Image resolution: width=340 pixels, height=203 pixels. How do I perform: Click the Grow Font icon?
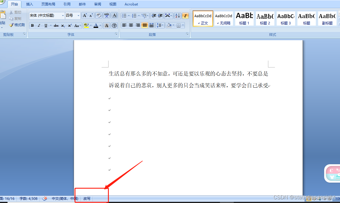(85, 16)
